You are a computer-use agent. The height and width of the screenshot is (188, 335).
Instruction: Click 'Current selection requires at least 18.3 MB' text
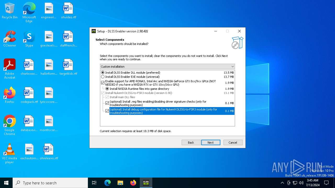(136, 131)
